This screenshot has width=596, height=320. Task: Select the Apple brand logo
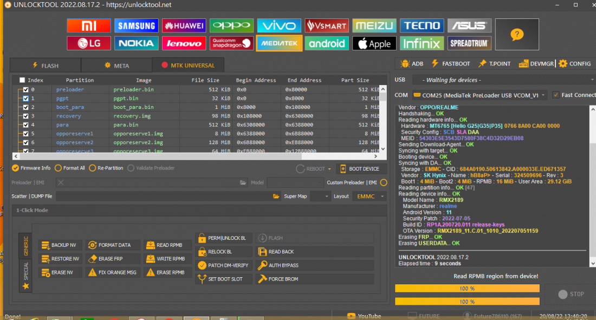pos(374,43)
